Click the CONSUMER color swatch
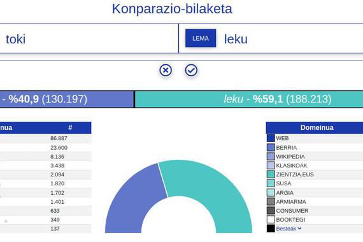 (271, 211)
